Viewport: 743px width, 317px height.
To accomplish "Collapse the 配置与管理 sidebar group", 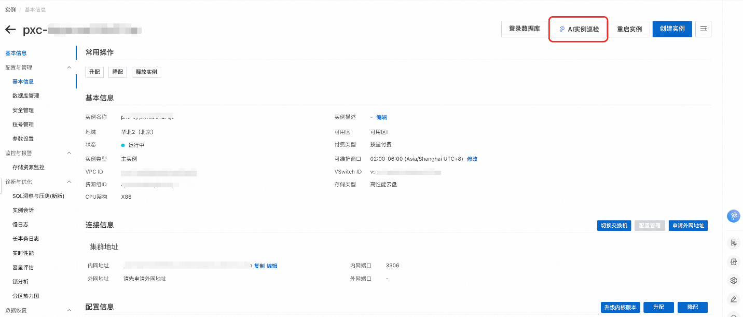I will point(70,67).
